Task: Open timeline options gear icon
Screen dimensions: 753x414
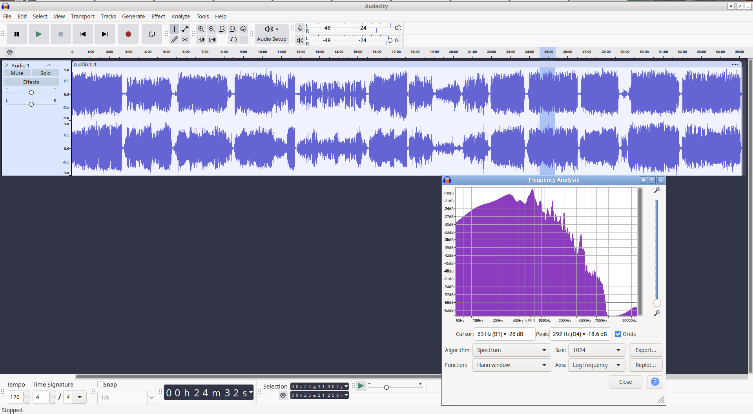Action: pos(10,52)
